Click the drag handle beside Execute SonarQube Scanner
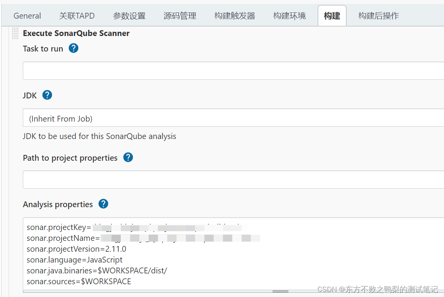Image resolution: width=444 pixels, height=297 pixels. [15, 33]
